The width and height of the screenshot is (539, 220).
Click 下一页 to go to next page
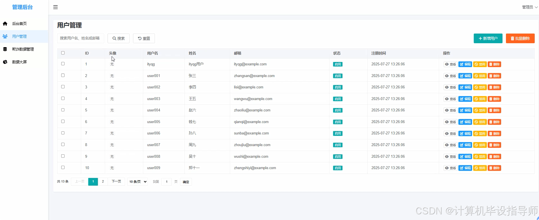point(116,182)
